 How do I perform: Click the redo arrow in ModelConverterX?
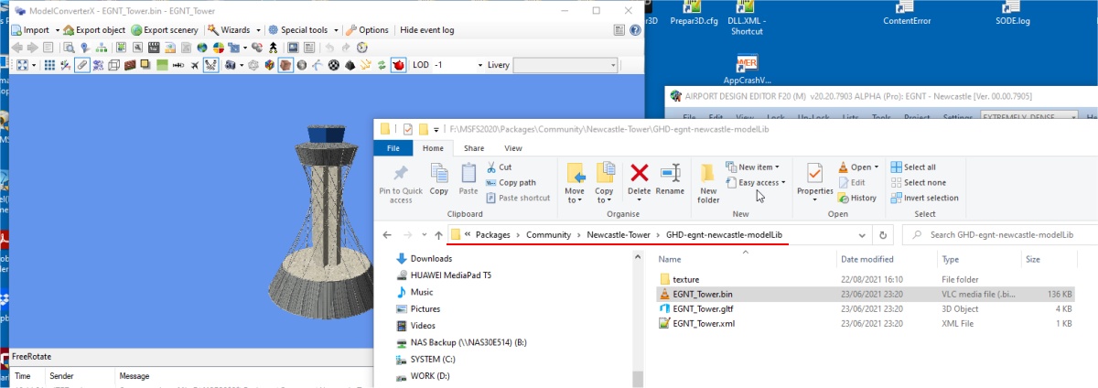[x=346, y=48]
